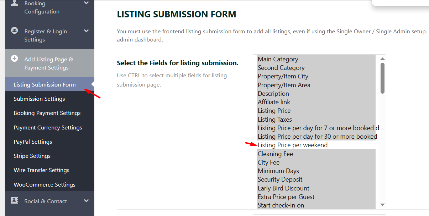429x216 pixels.
Task: Select the Cleaning Fee list option
Action: pyautogui.click(x=275, y=154)
